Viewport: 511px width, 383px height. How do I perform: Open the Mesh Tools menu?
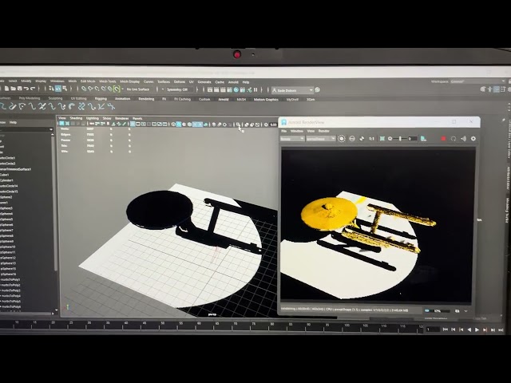click(107, 81)
